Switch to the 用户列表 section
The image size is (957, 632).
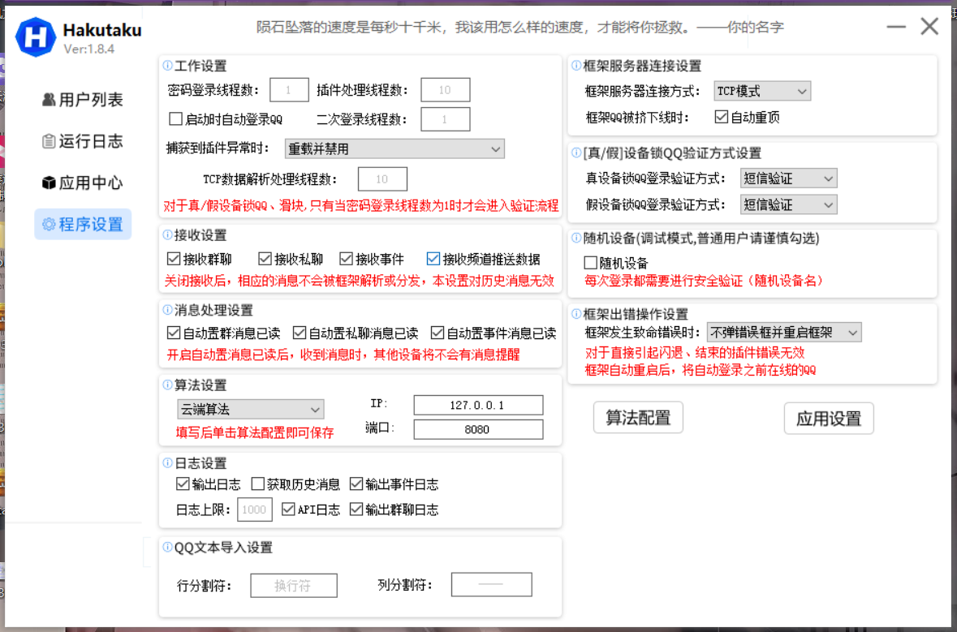(84, 99)
